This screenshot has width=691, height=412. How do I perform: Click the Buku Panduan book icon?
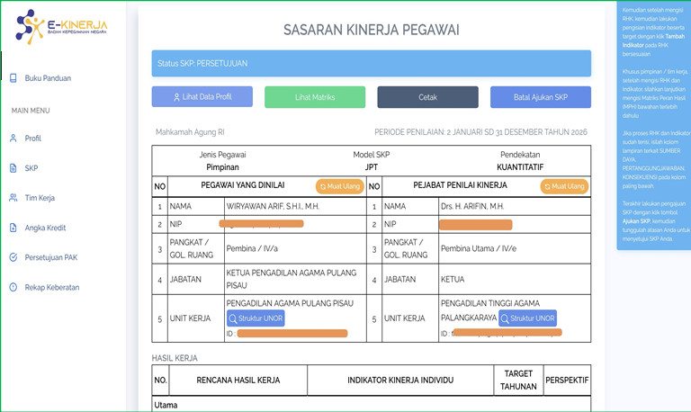(13, 78)
